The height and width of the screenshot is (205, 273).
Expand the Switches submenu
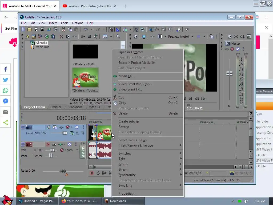148,153
